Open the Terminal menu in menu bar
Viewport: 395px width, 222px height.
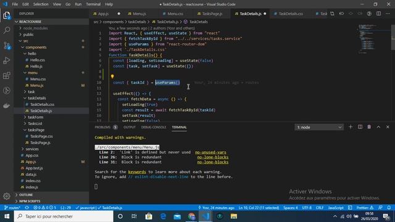tap(93, 4)
